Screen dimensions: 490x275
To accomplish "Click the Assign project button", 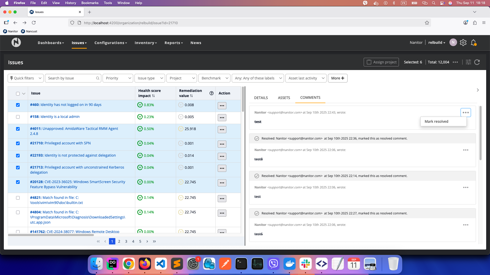I will click(x=381, y=62).
